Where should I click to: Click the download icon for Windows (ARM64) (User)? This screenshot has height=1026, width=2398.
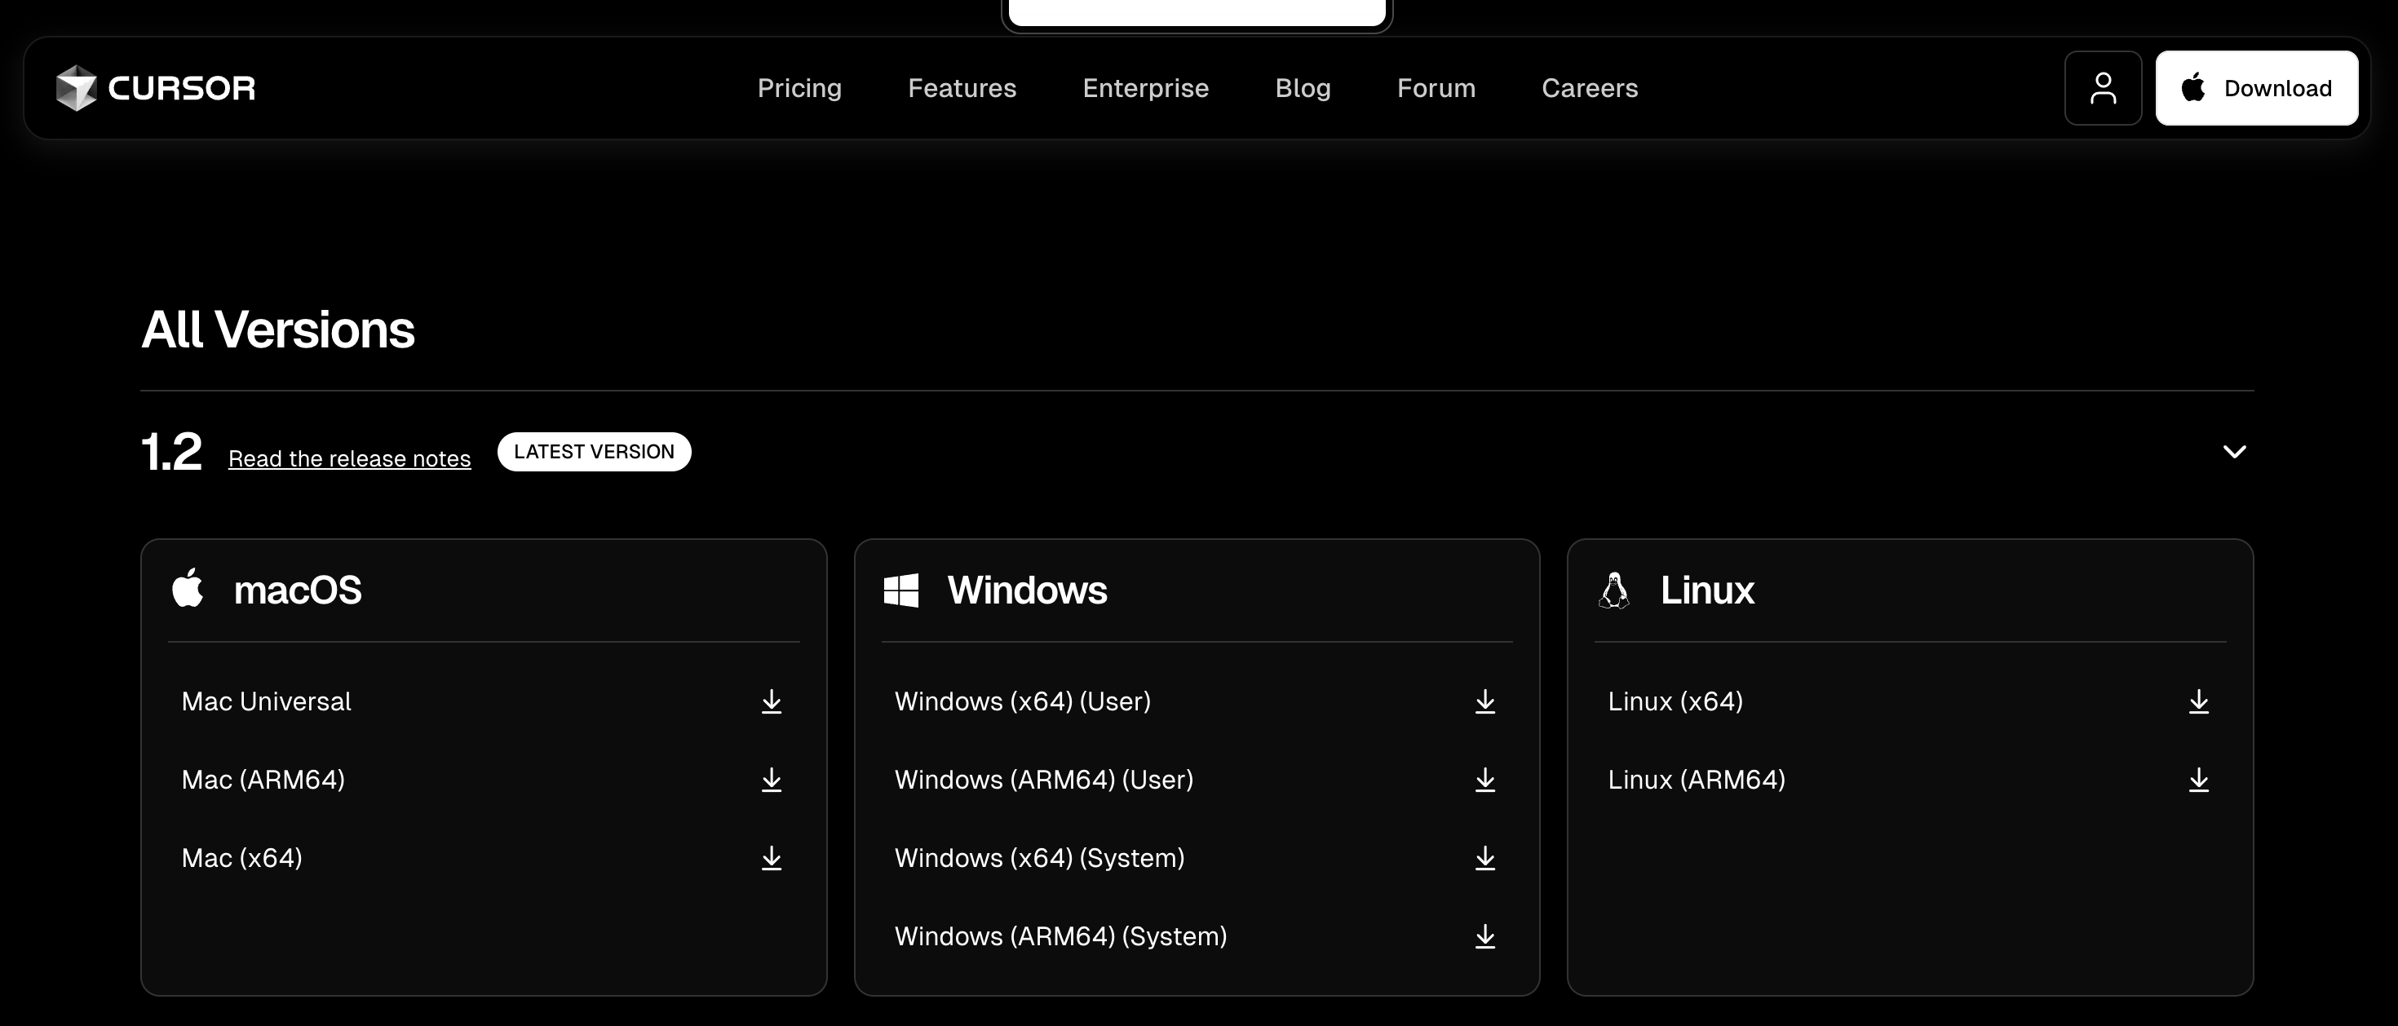coord(1484,781)
